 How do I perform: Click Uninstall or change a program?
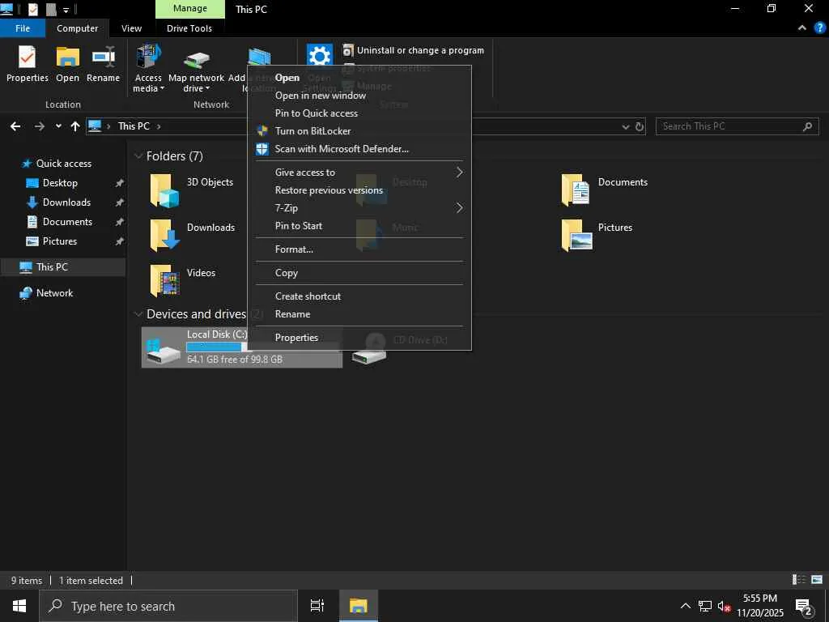414,50
